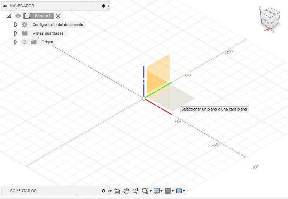Click the X axis label on ViewCube
288x199 pixels.
coord(273,31)
